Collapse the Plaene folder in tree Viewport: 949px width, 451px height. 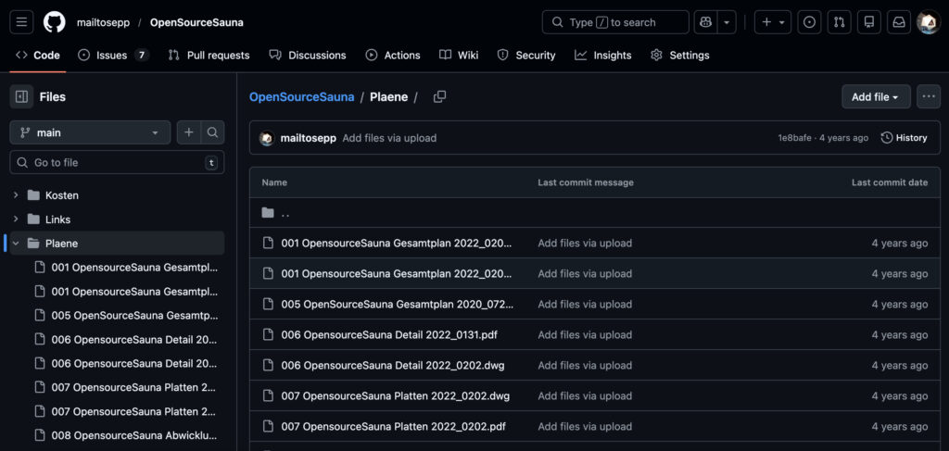[x=16, y=244]
